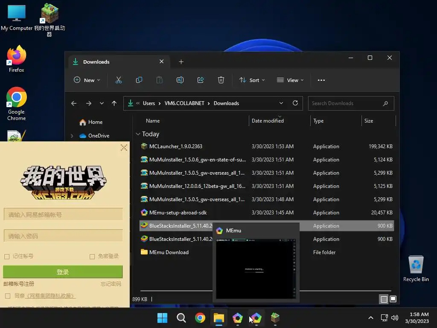Expand the address bar history dropdown

tap(281, 103)
